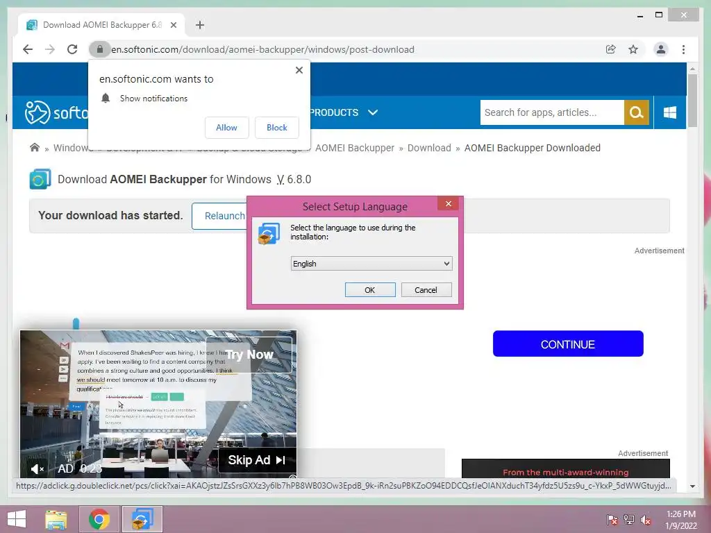This screenshot has height=533, width=711.
Task: Bookmark this page with the star icon
Action: [633, 49]
